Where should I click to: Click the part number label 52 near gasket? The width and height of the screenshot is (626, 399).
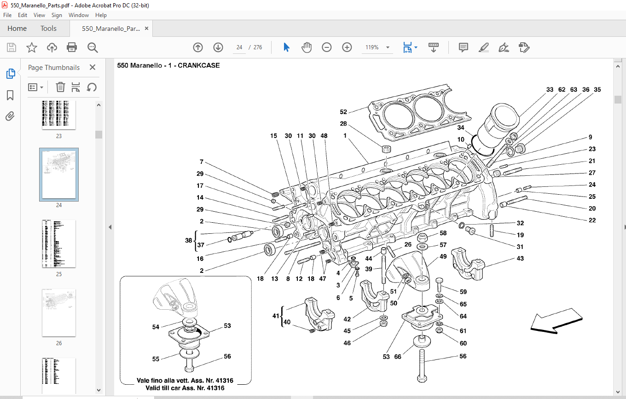(x=343, y=112)
